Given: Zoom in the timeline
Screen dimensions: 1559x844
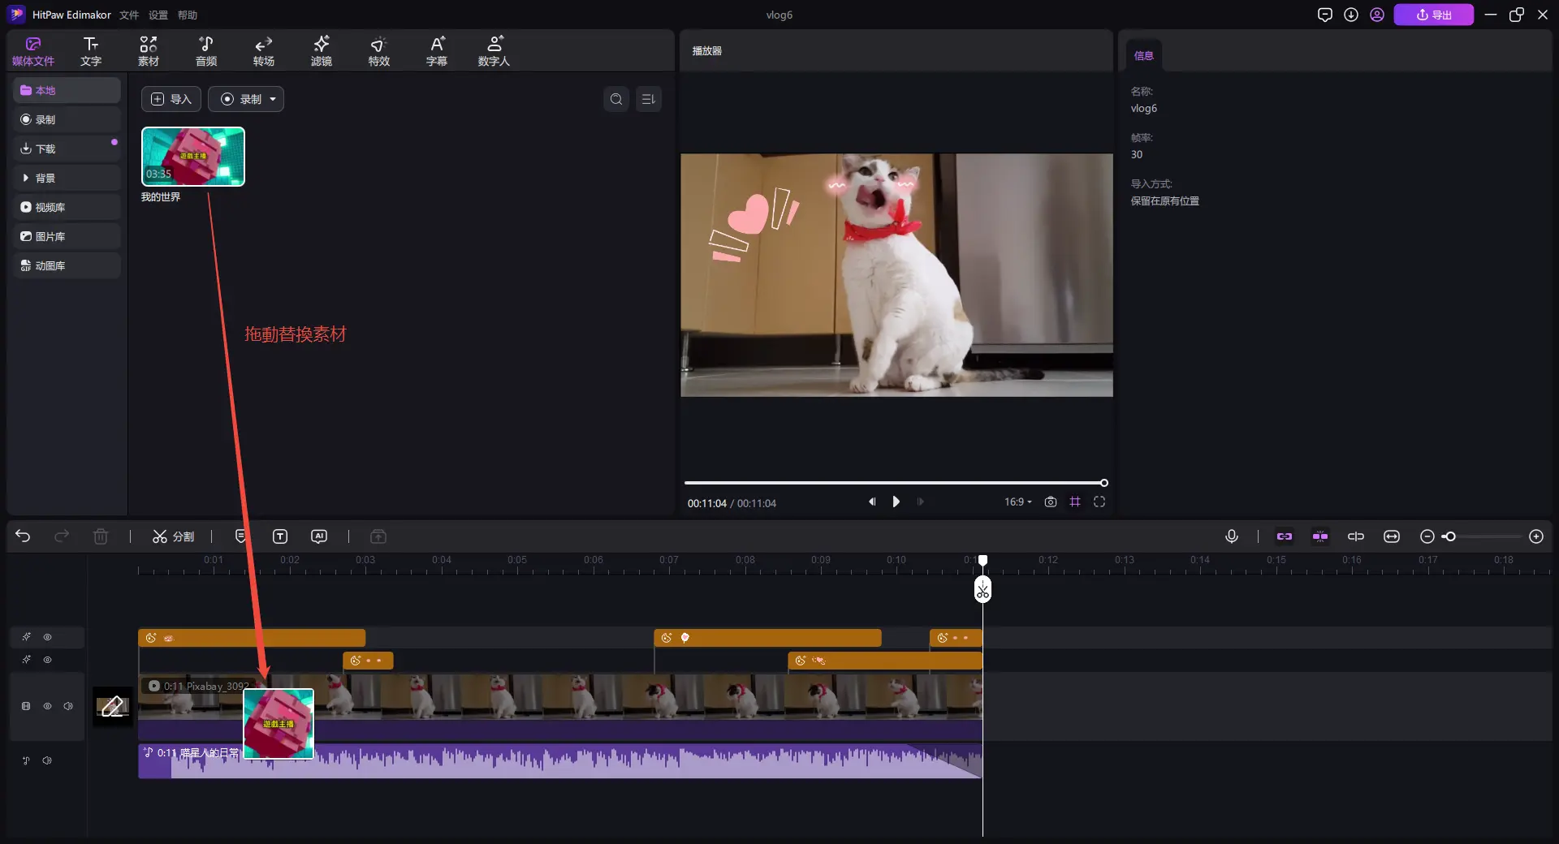Looking at the screenshot, I should pos(1536,536).
